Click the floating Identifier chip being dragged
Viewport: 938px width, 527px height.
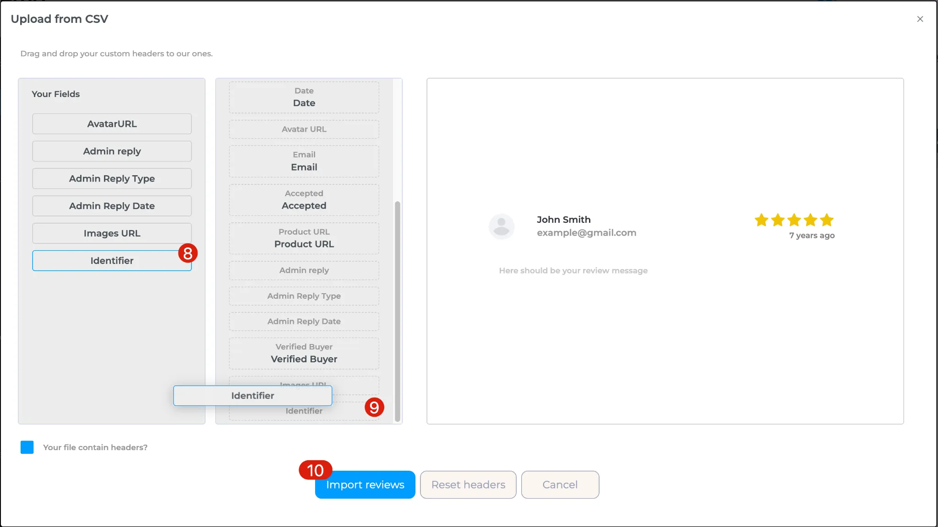[x=252, y=395]
